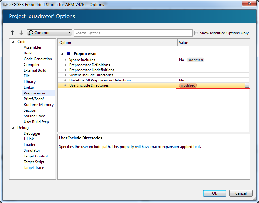Image resolution: width=259 pixels, height=203 pixels.
Task: Click the Preprocessor Undefinitions option row
Action: (154, 70)
